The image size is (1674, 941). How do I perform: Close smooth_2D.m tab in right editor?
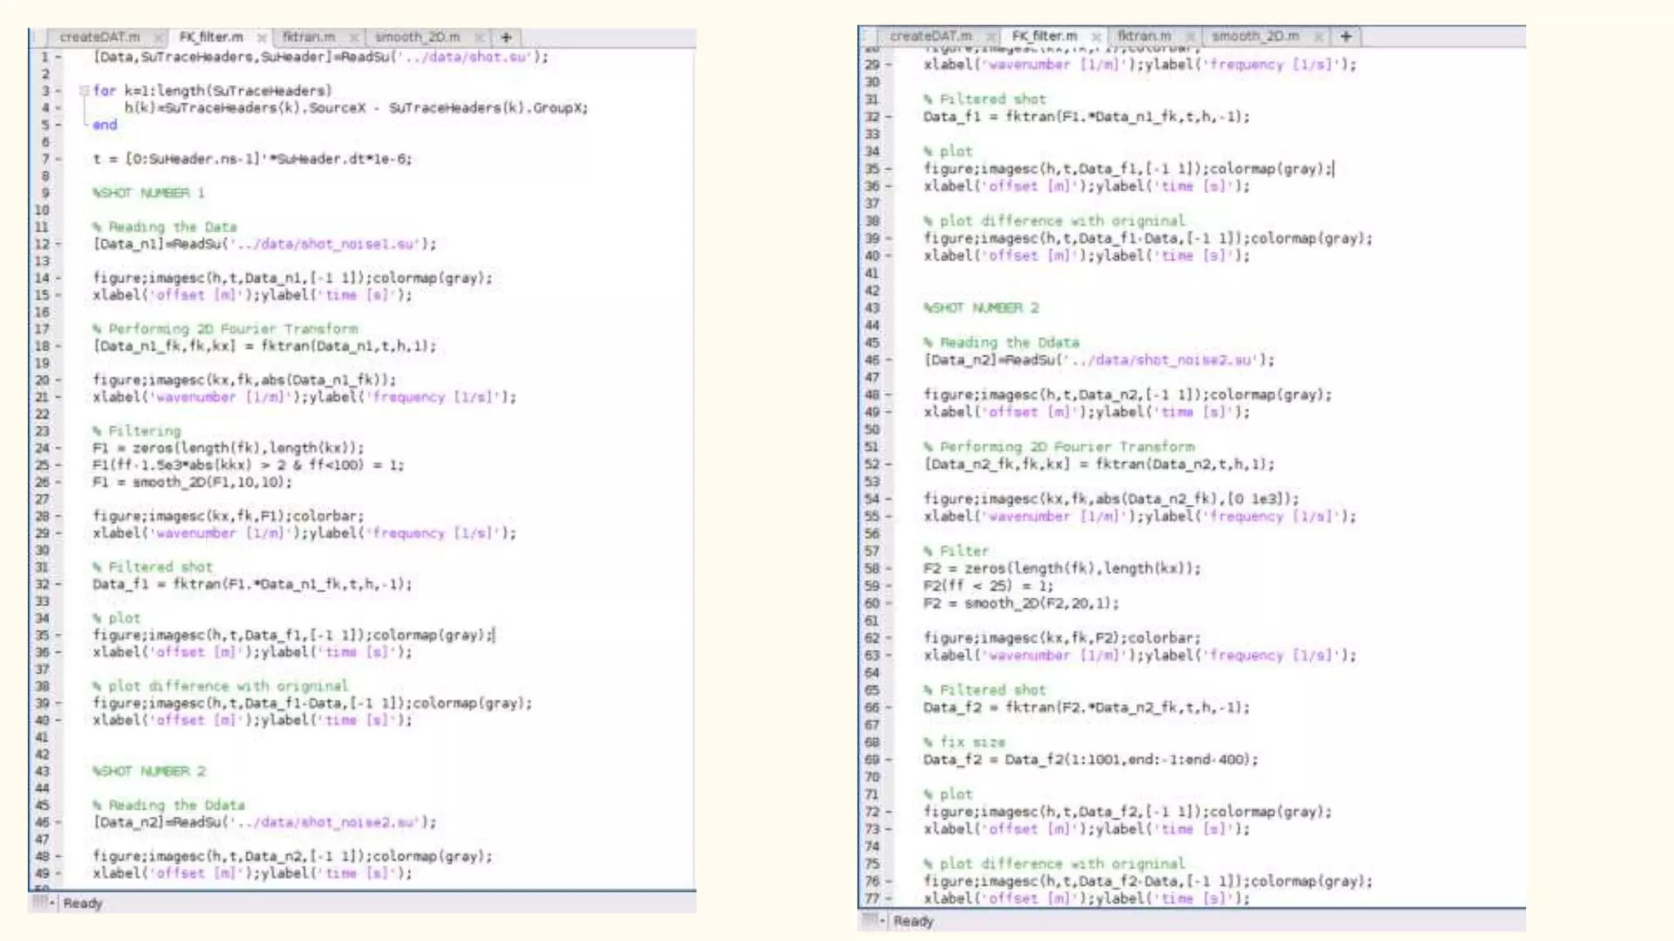[1318, 37]
